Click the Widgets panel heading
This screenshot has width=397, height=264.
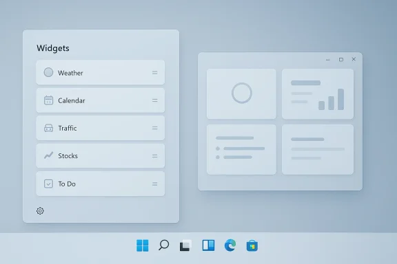pos(53,48)
